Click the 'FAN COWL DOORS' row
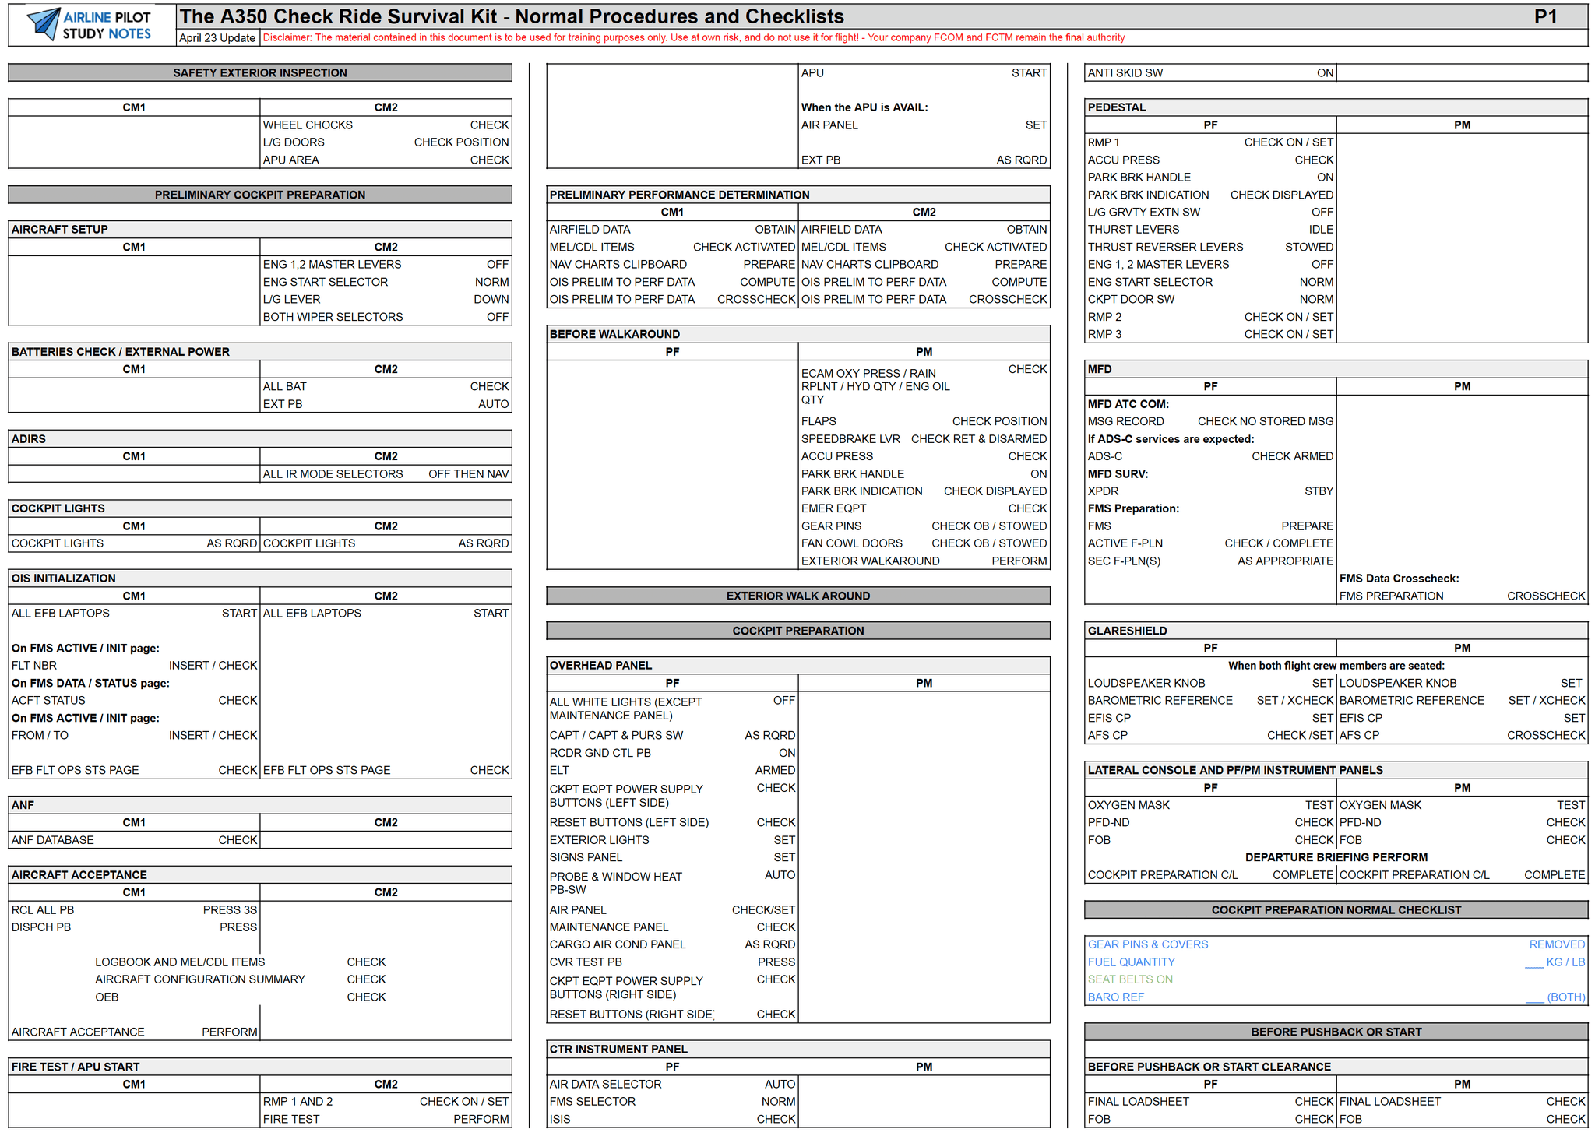Screen dimensions: 1595x1136 coord(924,543)
